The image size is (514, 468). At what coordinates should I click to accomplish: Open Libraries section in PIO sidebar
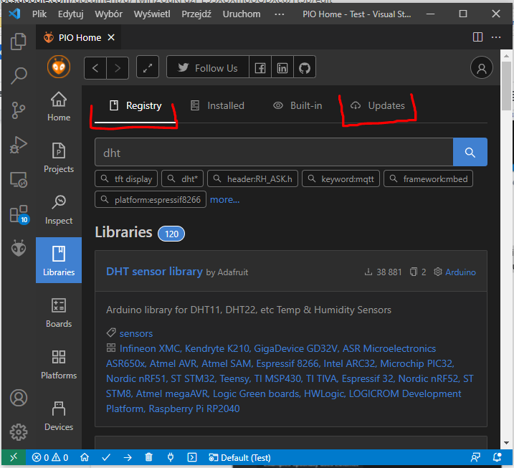(x=59, y=260)
